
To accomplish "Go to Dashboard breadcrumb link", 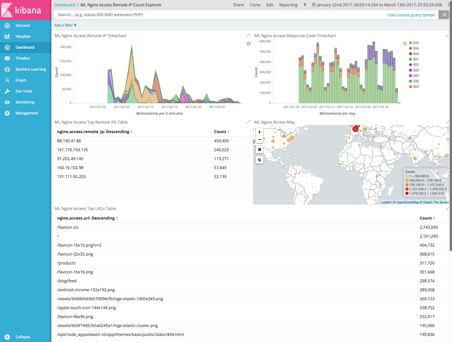I will pos(65,5).
